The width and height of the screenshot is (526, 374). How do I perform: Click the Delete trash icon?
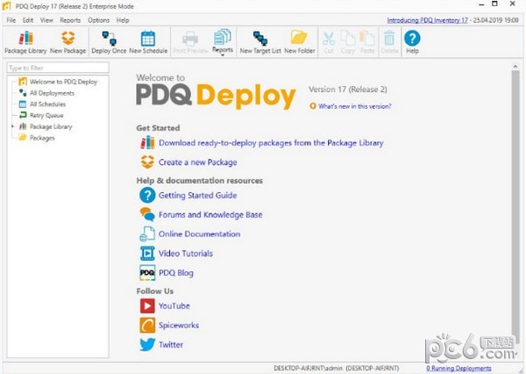click(x=389, y=42)
